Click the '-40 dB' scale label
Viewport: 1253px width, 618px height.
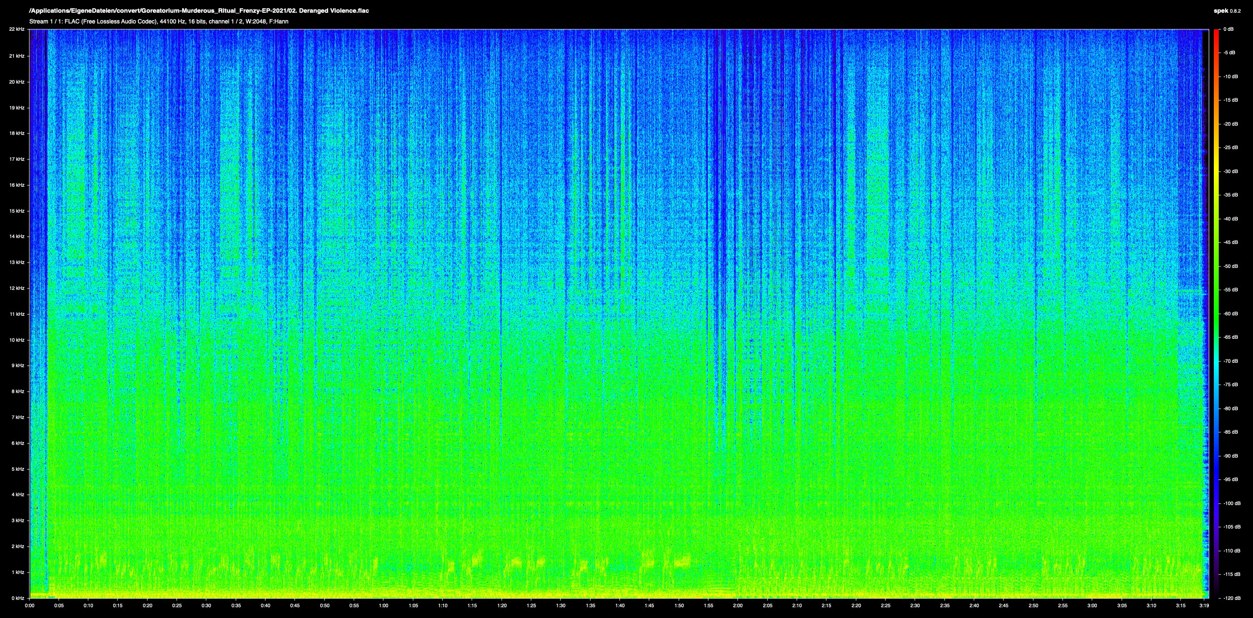(1230, 219)
